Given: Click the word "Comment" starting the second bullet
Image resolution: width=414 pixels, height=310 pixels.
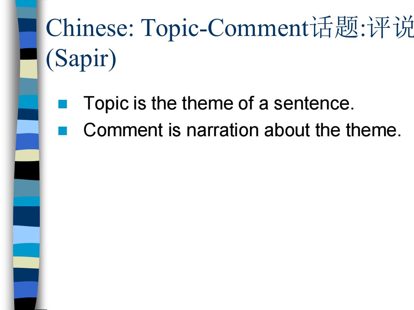Looking at the screenshot, I should [123, 130].
